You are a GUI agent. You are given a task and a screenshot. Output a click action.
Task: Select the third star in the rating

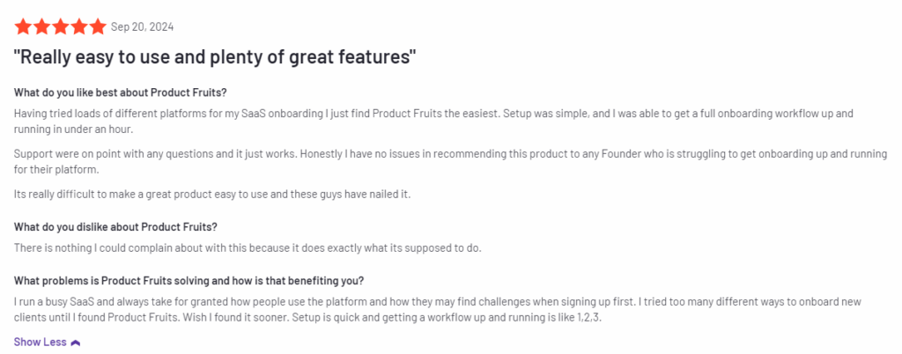coord(61,26)
